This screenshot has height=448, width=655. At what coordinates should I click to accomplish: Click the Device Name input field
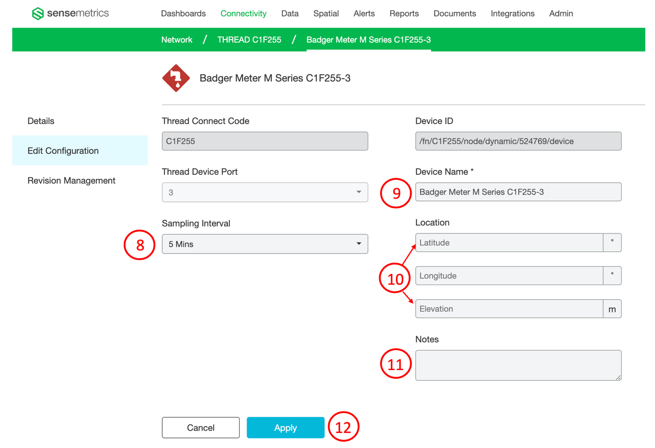[518, 192]
